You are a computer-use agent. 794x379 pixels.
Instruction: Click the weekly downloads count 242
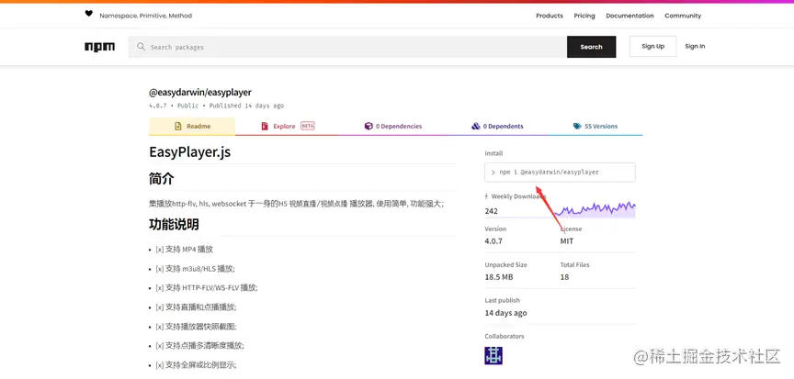491,211
